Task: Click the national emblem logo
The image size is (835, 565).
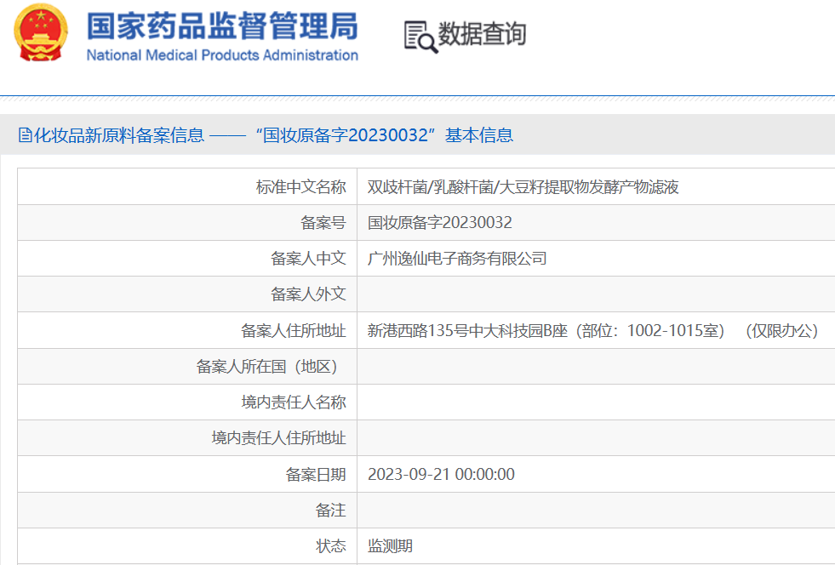Action: [41, 32]
